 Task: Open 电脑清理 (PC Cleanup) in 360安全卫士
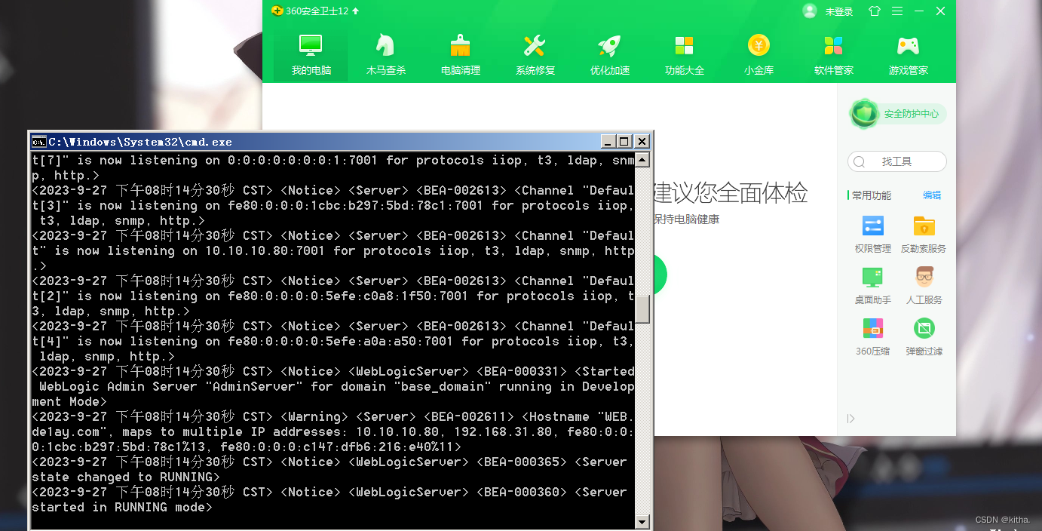[459, 53]
